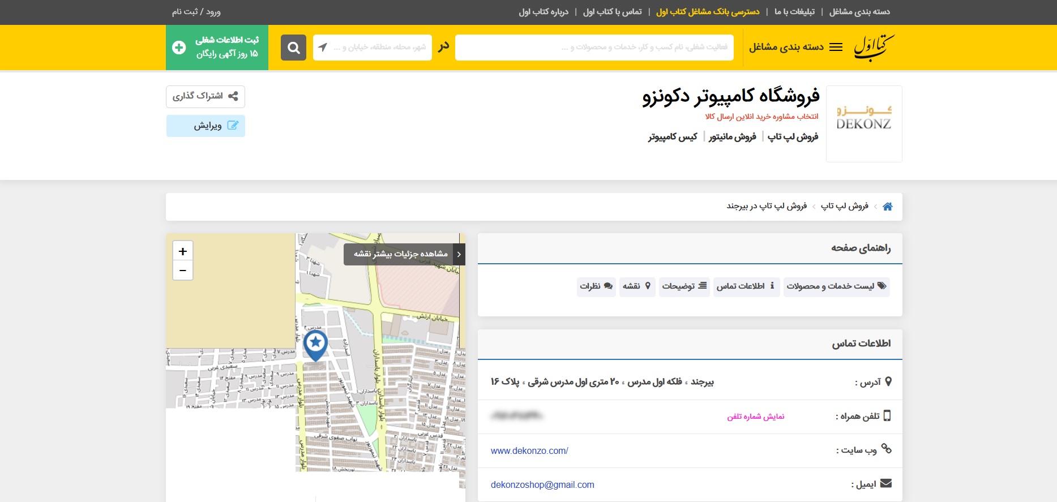
Task: Click the chevron arrow beside the map details button
Action: point(459,255)
